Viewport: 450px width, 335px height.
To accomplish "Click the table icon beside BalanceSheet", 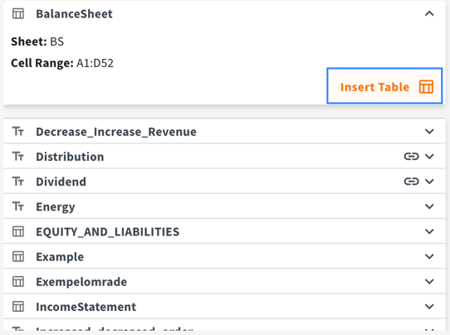I will click(x=18, y=13).
